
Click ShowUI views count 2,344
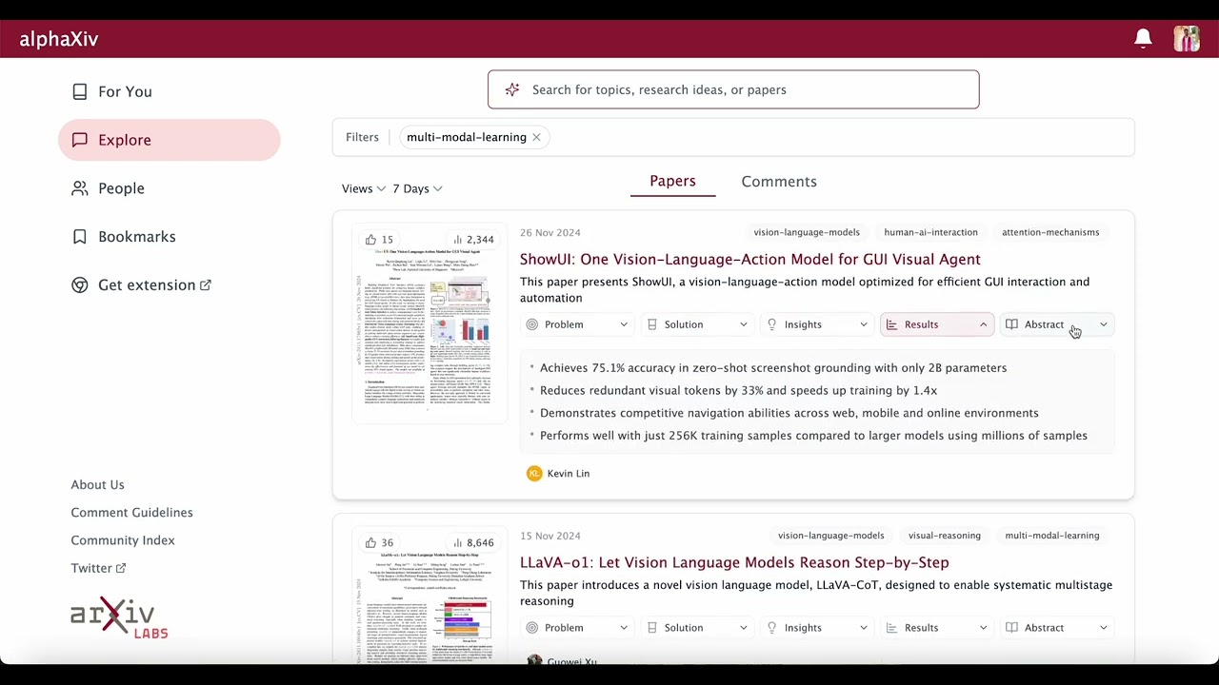pyautogui.click(x=473, y=240)
